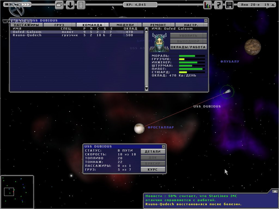Click the ГРУЗЧИК skill bar
The width and height of the screenshot is (279, 209).
tap(192, 59)
